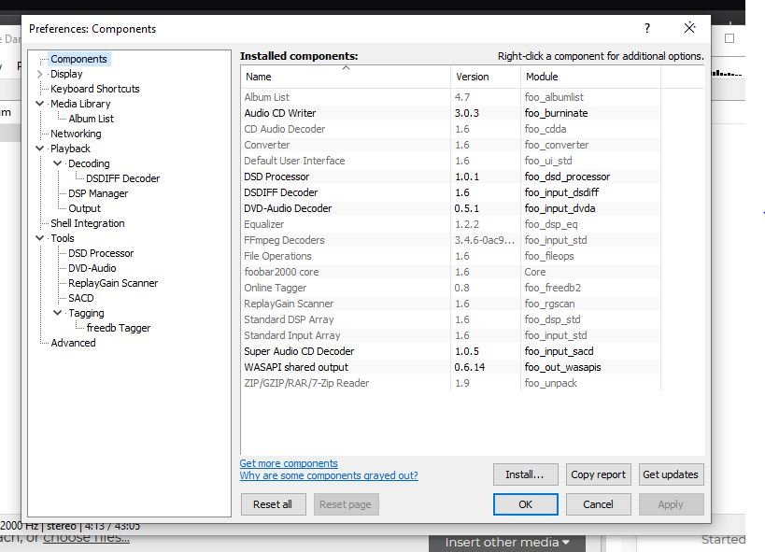Open the Insert other media dropdown
Screen dimensions: 765x552
click(506, 541)
